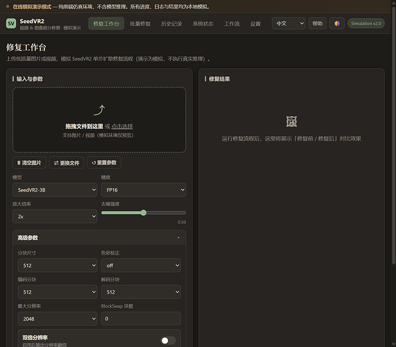
Task: Click the image placeholder icon in results panel
Action: 291,121
